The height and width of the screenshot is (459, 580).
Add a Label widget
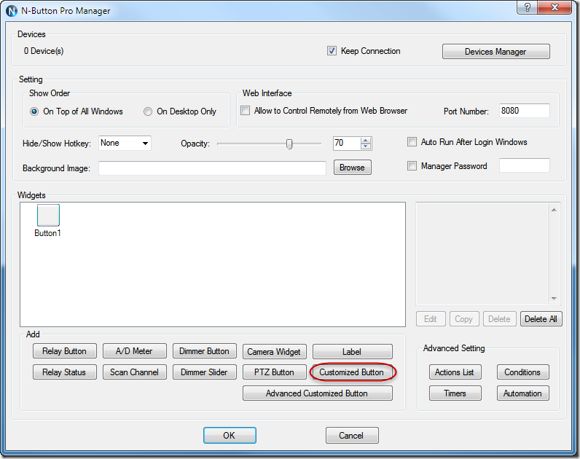352,351
